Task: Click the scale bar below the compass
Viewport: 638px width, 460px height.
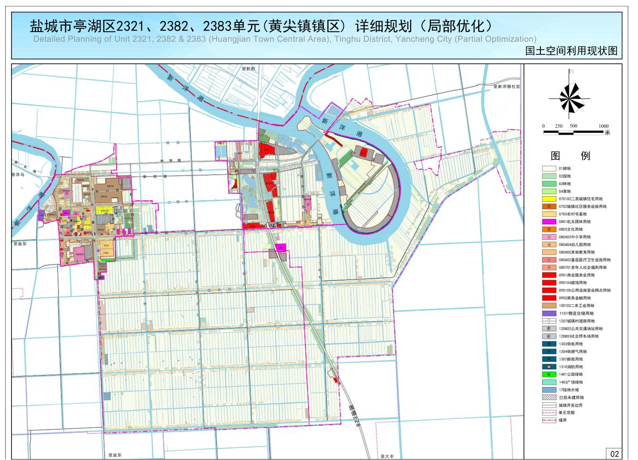Action: click(x=574, y=132)
